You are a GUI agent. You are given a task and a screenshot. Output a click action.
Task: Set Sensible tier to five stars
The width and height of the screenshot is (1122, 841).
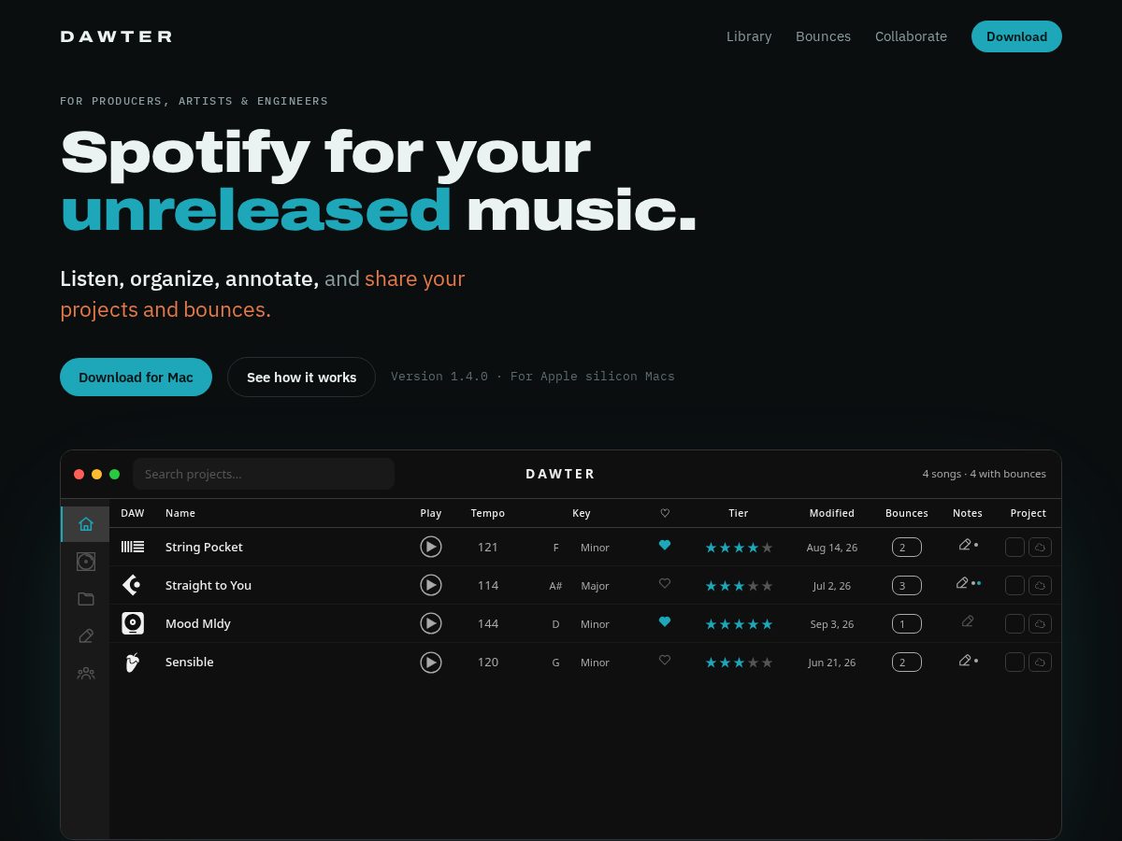(x=768, y=663)
